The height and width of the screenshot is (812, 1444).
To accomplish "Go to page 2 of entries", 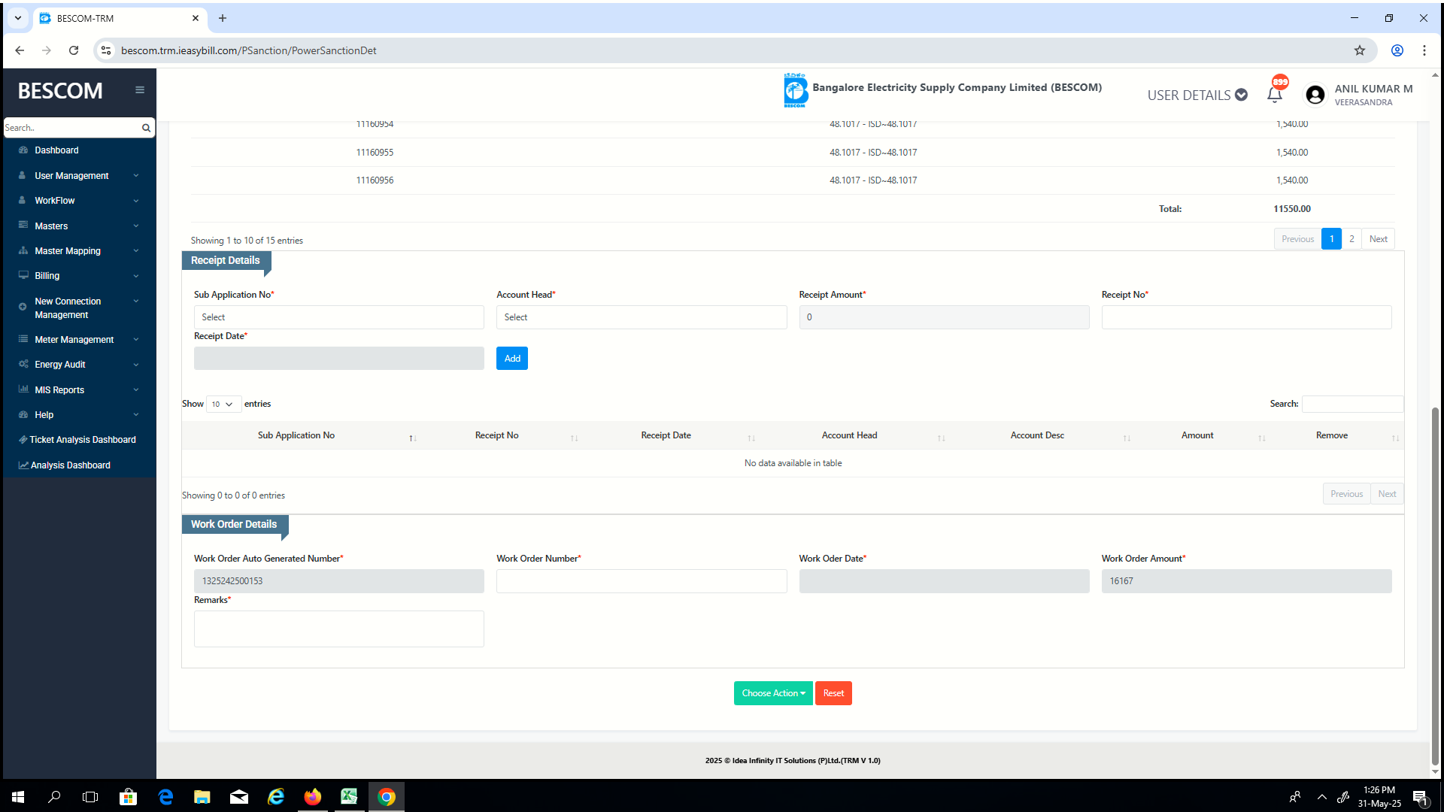I will click(1351, 239).
